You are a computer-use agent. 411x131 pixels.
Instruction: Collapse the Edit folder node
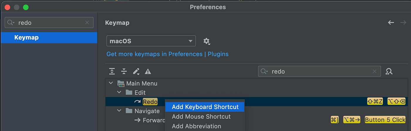[x=119, y=93]
